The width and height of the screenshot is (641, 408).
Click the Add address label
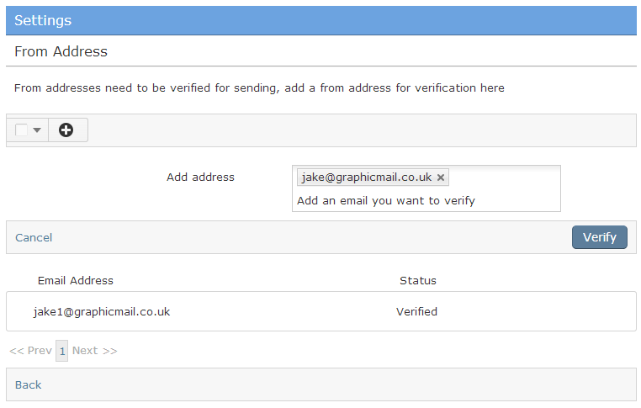tap(200, 177)
